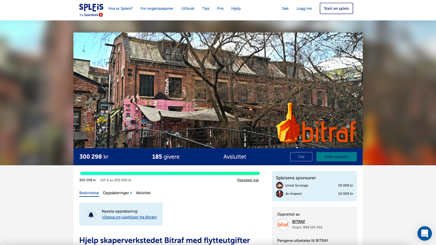Click the Bitraf round organizer logo
Image resolution: width=436 pixels, height=245 pixels.
coord(283,225)
